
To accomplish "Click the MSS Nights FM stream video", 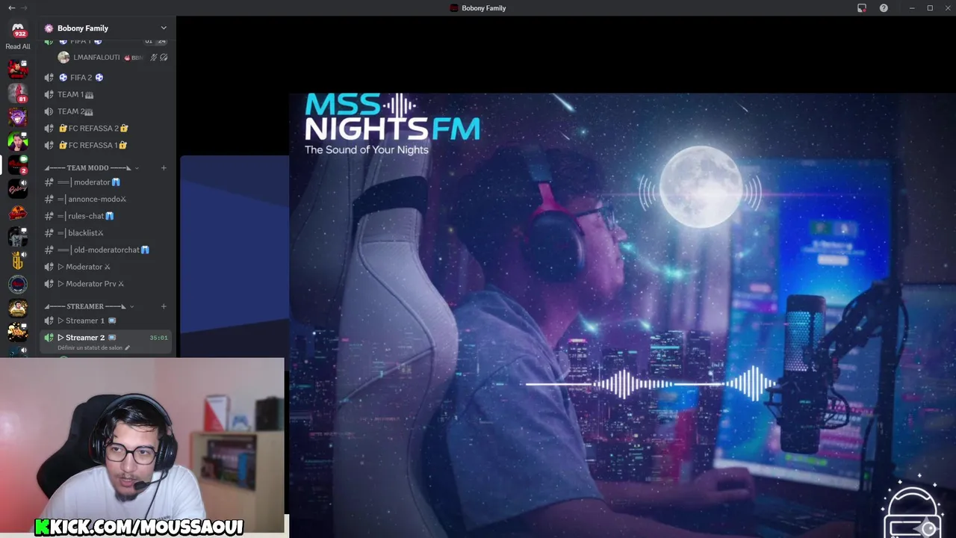I will pyautogui.click(x=622, y=315).
